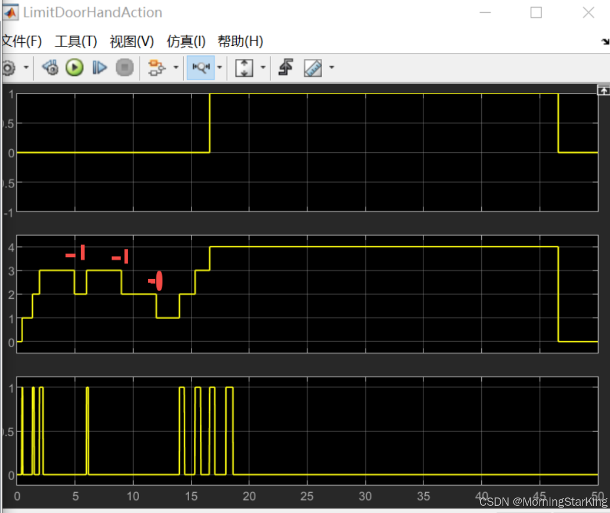Expand the fit-to-view dropdown options
610x513 pixels.
[x=263, y=67]
